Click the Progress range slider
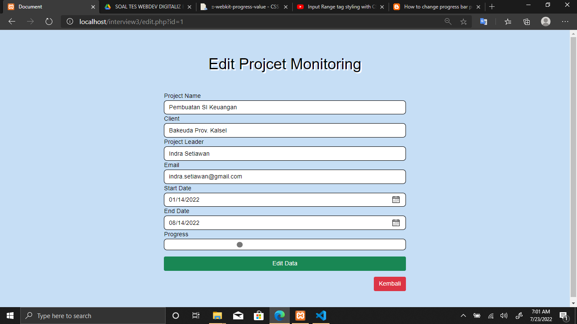Viewport: 577px width, 324px height. (285, 245)
